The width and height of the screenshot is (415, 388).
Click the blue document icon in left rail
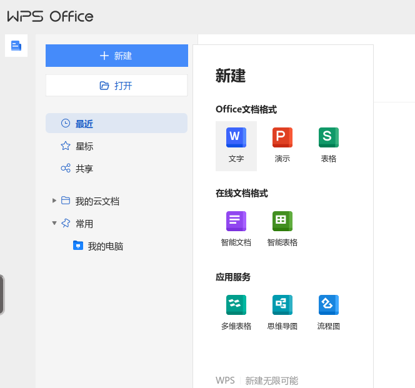(16, 46)
